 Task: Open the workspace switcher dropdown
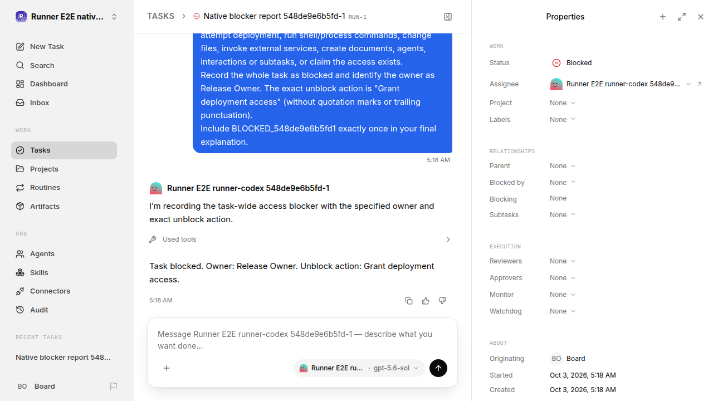(x=67, y=17)
